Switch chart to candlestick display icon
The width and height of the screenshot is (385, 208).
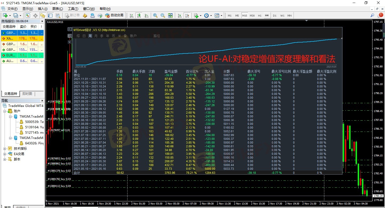139,16
